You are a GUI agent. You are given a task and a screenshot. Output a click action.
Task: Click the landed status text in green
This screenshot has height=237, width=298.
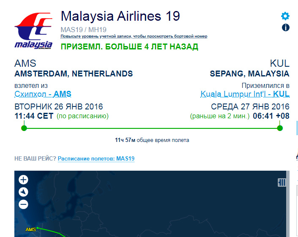click(129, 46)
